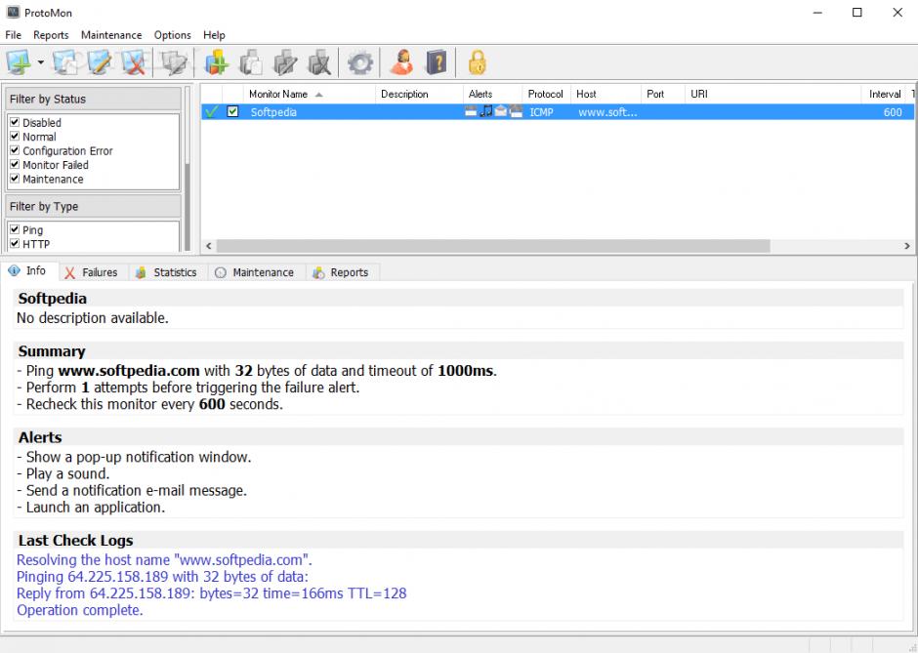
Task: Open the help book icon
Action: tap(437, 62)
